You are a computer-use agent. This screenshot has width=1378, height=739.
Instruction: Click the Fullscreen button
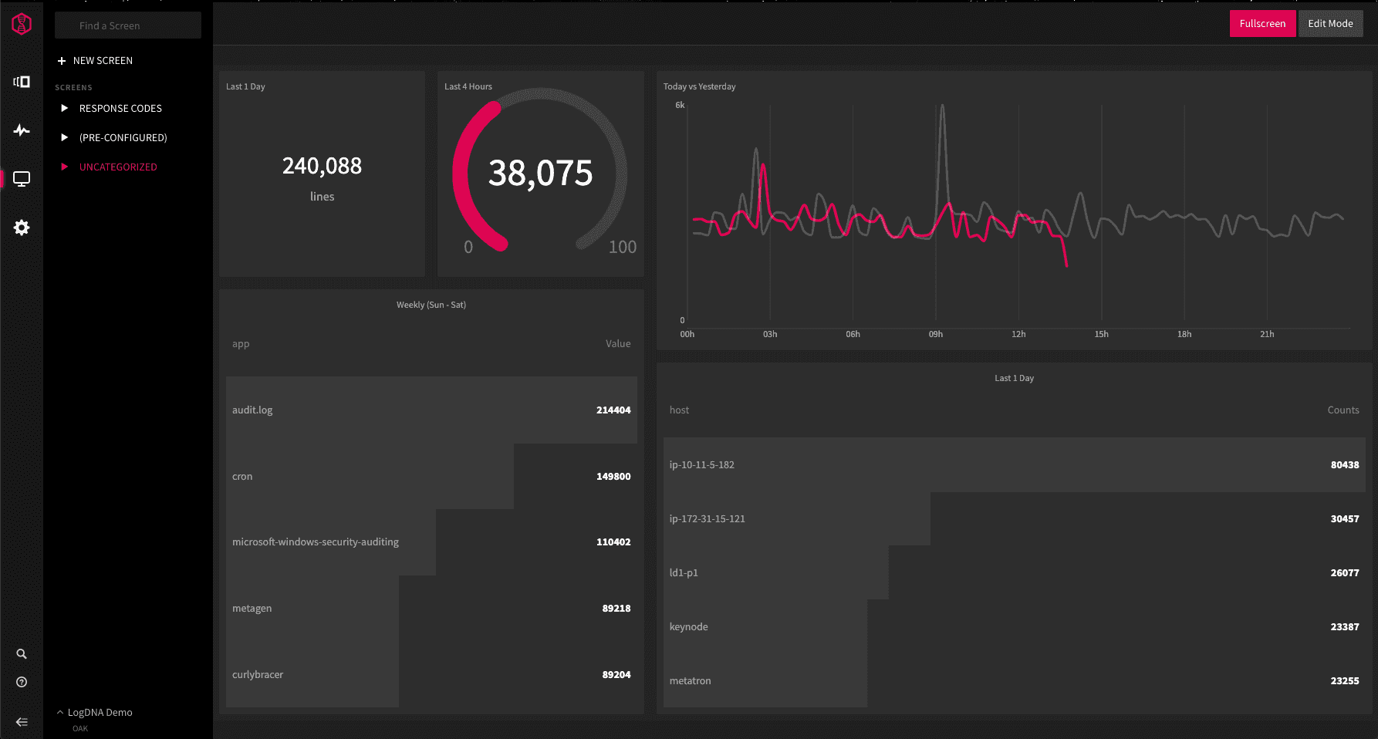(1262, 24)
